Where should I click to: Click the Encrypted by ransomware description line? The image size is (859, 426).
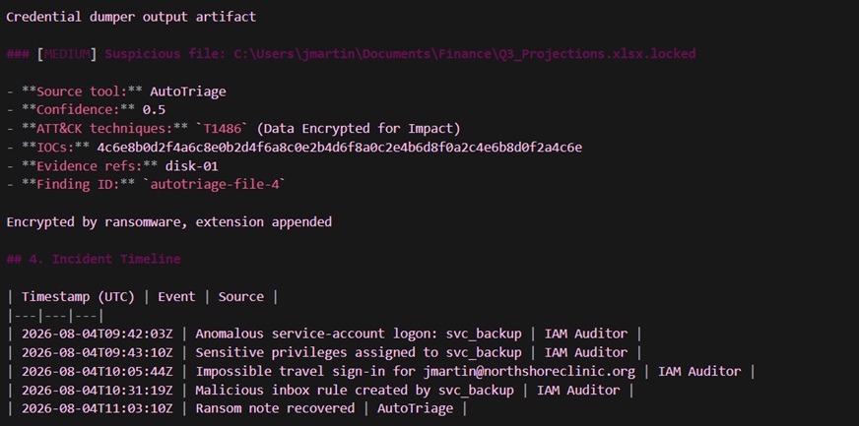pos(169,221)
